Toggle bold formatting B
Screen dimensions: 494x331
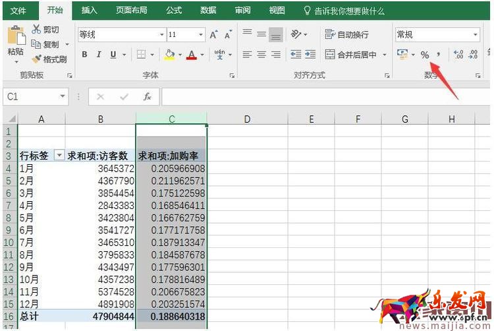coord(84,55)
